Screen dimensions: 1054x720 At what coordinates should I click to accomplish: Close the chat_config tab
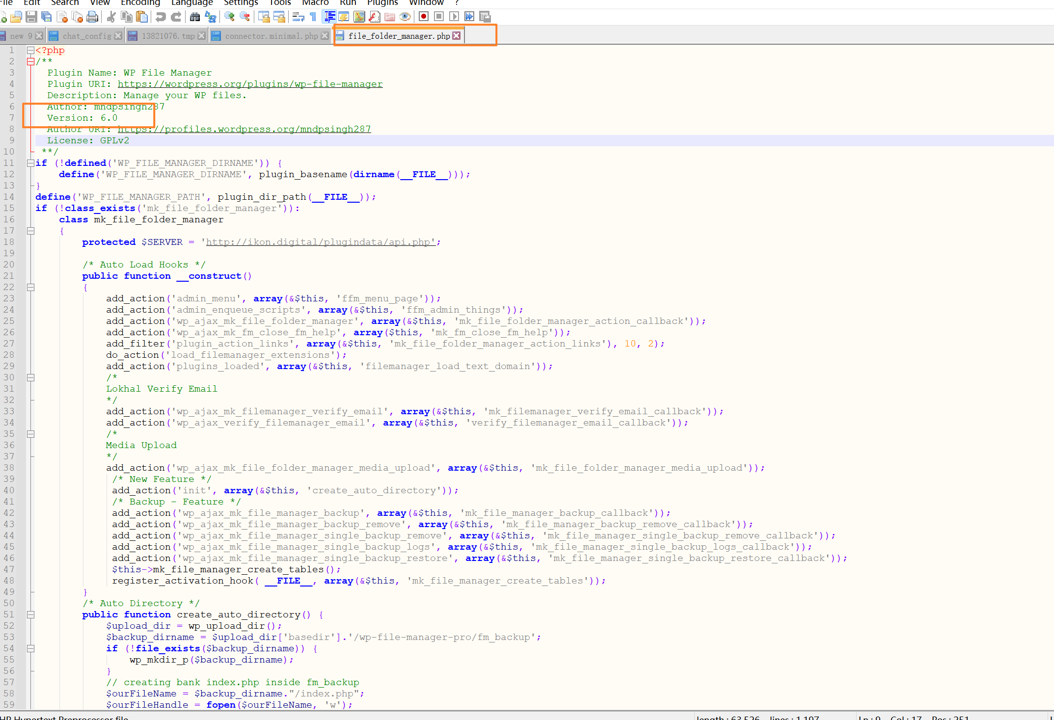118,36
